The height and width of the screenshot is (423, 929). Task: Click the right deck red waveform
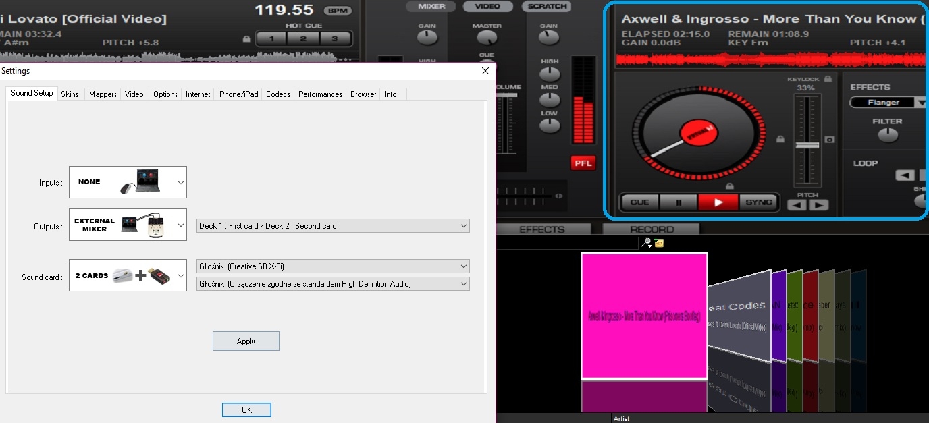pos(771,60)
